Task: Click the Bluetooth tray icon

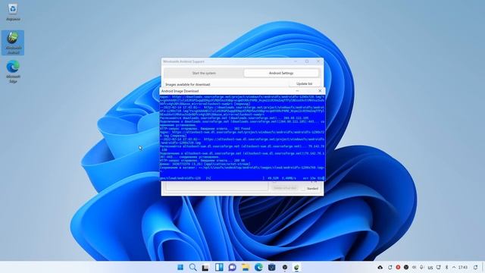Action: point(446,267)
